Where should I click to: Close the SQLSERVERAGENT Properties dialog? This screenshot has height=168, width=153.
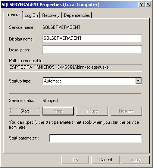tap(148, 4)
